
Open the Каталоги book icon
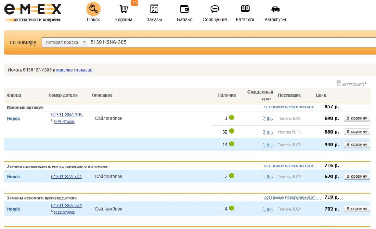pos(245,9)
